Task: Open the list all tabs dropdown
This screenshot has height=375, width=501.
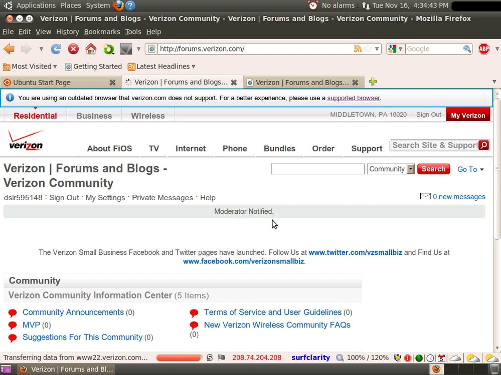Action: click(494, 82)
